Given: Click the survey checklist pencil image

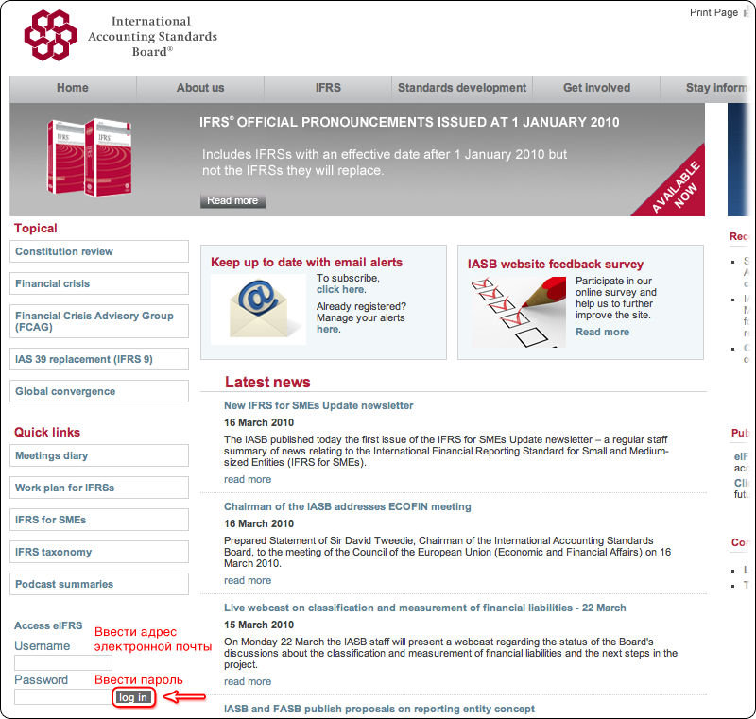Looking at the screenshot, I should (x=519, y=312).
